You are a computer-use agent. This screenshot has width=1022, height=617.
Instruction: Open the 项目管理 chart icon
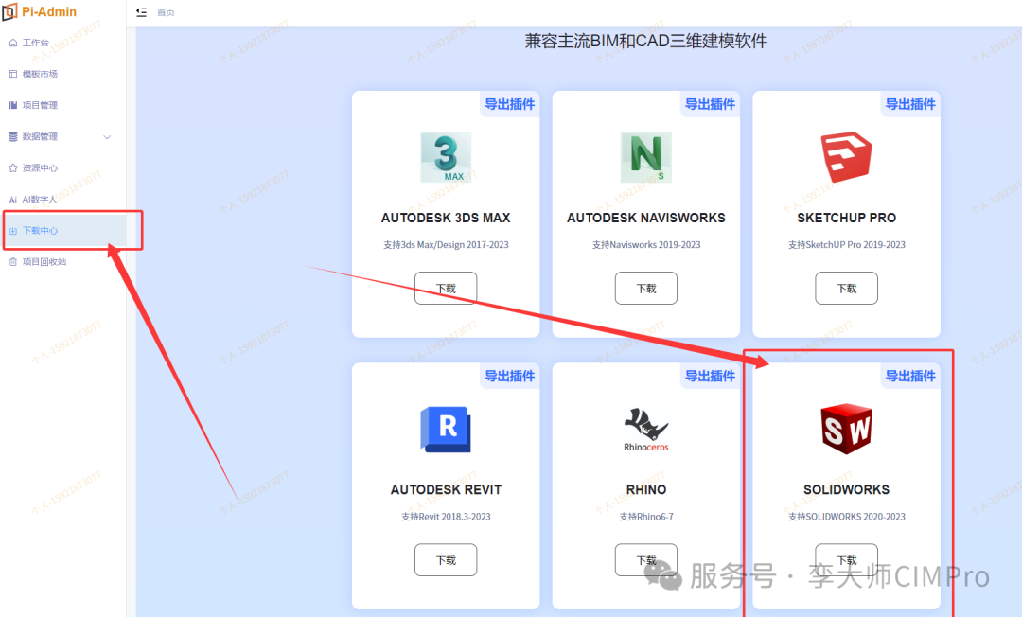13,106
